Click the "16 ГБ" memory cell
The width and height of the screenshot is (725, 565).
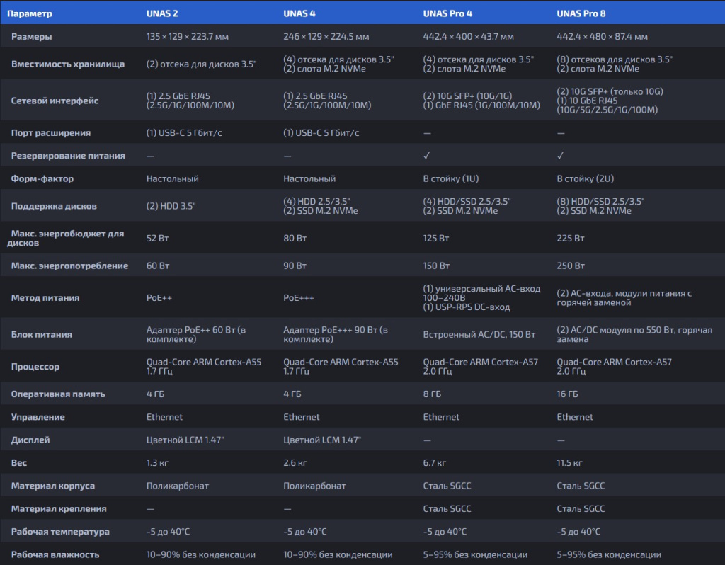[x=568, y=394]
